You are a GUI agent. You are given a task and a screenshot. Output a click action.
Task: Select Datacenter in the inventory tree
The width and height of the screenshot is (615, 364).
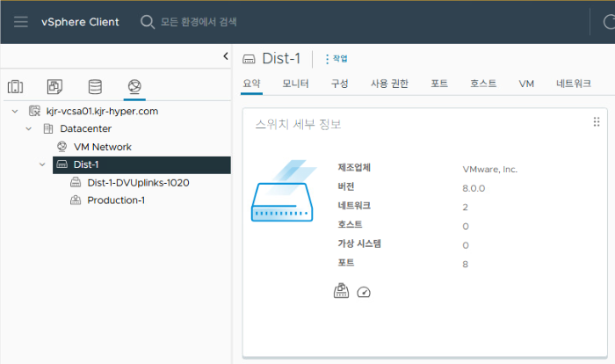click(85, 128)
